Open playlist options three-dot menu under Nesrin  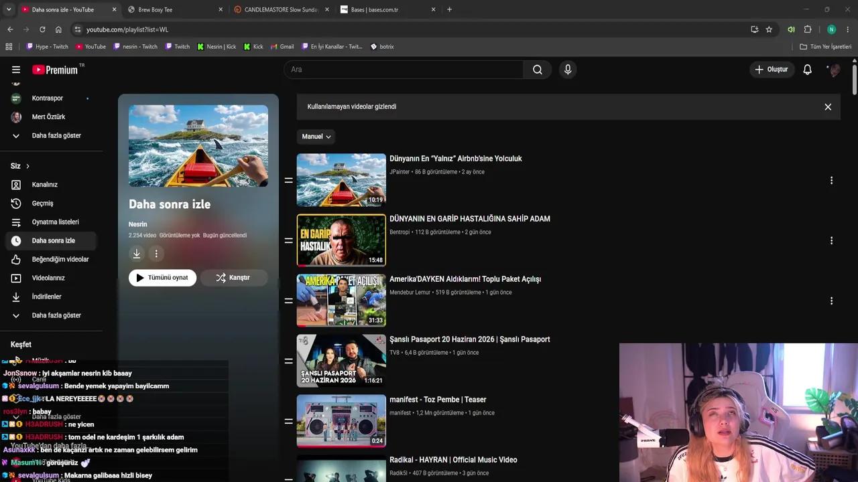156,254
